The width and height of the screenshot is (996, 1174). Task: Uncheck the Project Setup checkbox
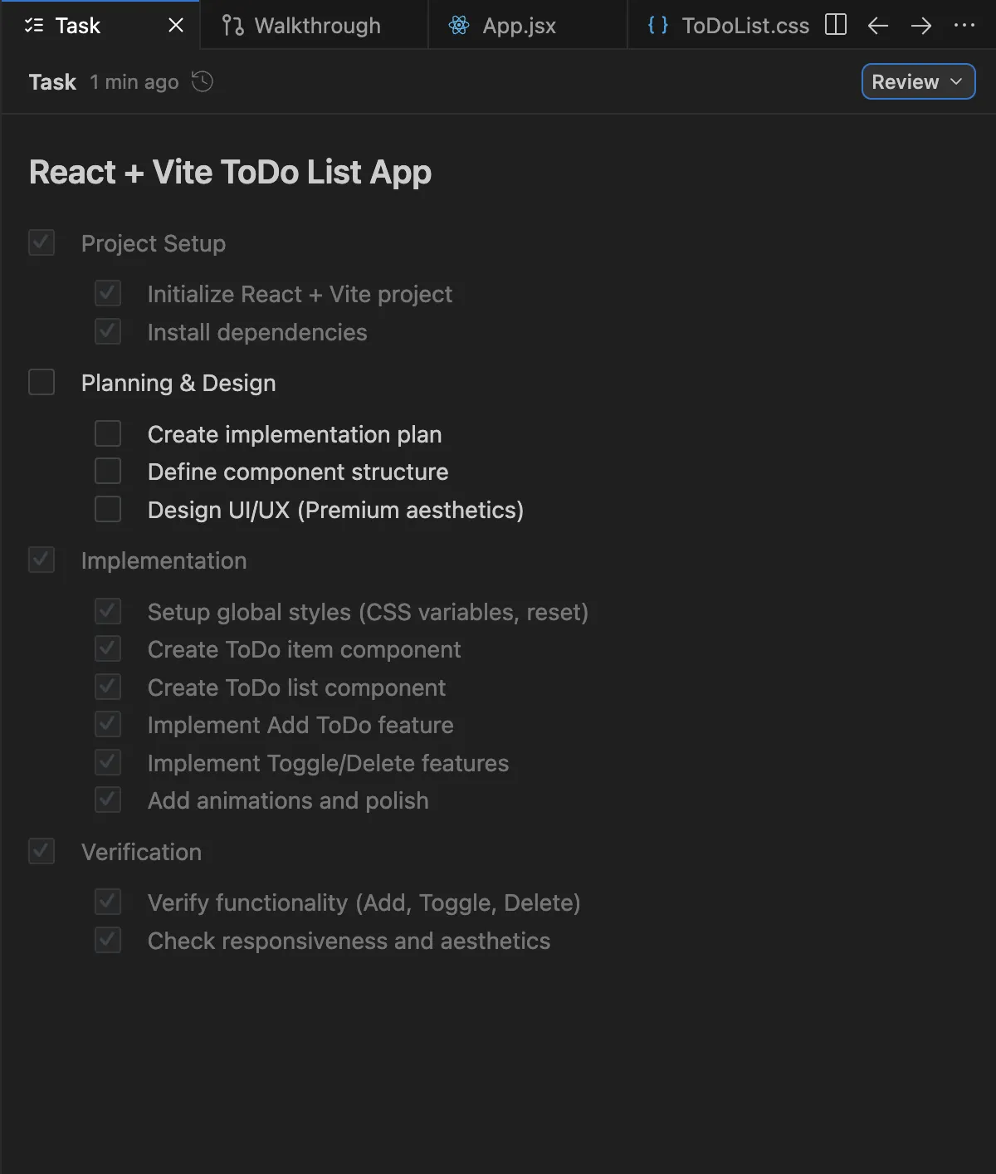click(41, 243)
